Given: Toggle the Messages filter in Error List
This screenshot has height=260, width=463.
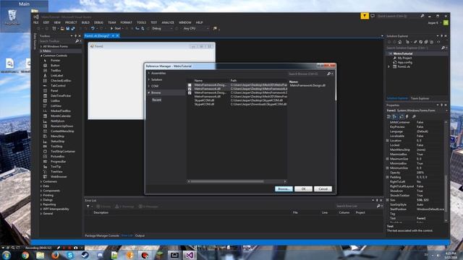Looking at the screenshot, I should pyautogui.click(x=148, y=207).
